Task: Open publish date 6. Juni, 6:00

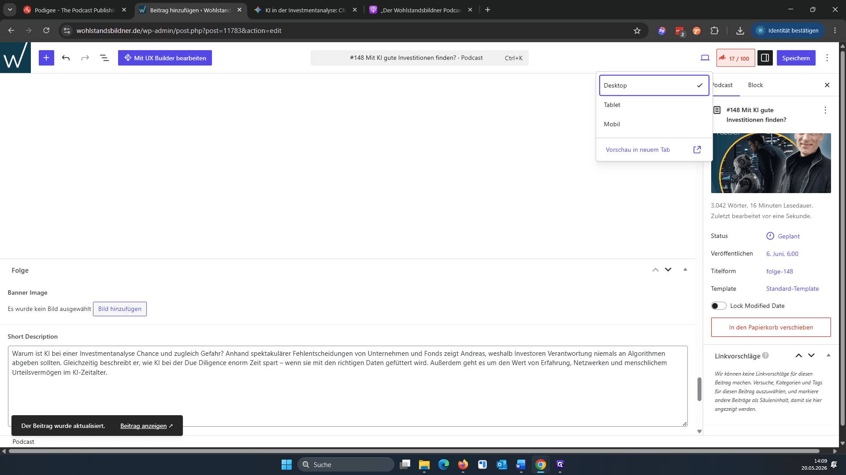Action: (x=782, y=254)
